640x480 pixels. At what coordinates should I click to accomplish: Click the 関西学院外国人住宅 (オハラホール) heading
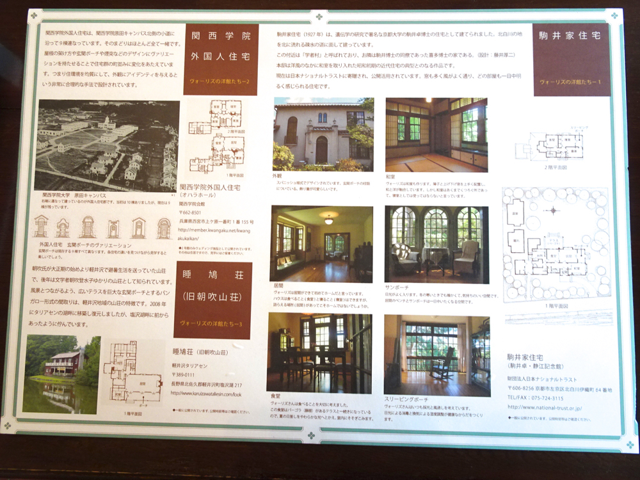click(210, 191)
